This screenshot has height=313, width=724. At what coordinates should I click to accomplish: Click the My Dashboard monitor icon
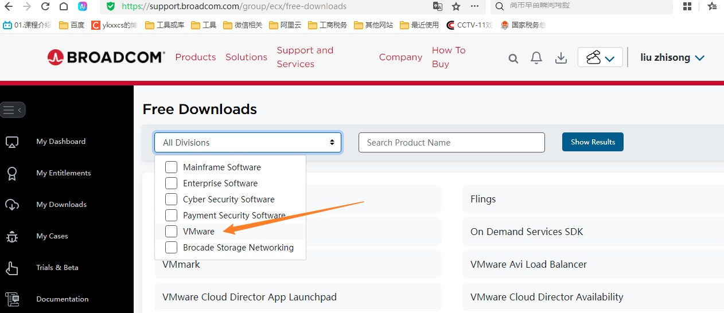point(12,142)
